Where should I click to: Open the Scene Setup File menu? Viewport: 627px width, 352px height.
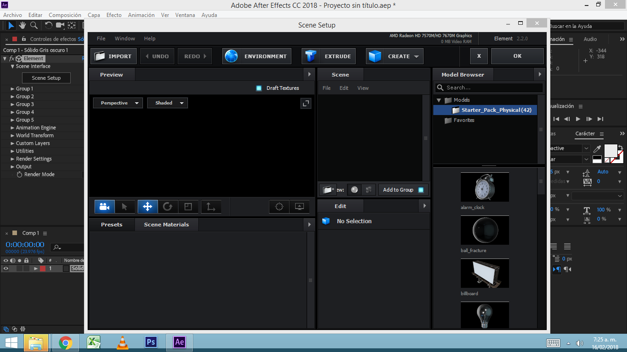click(x=101, y=38)
